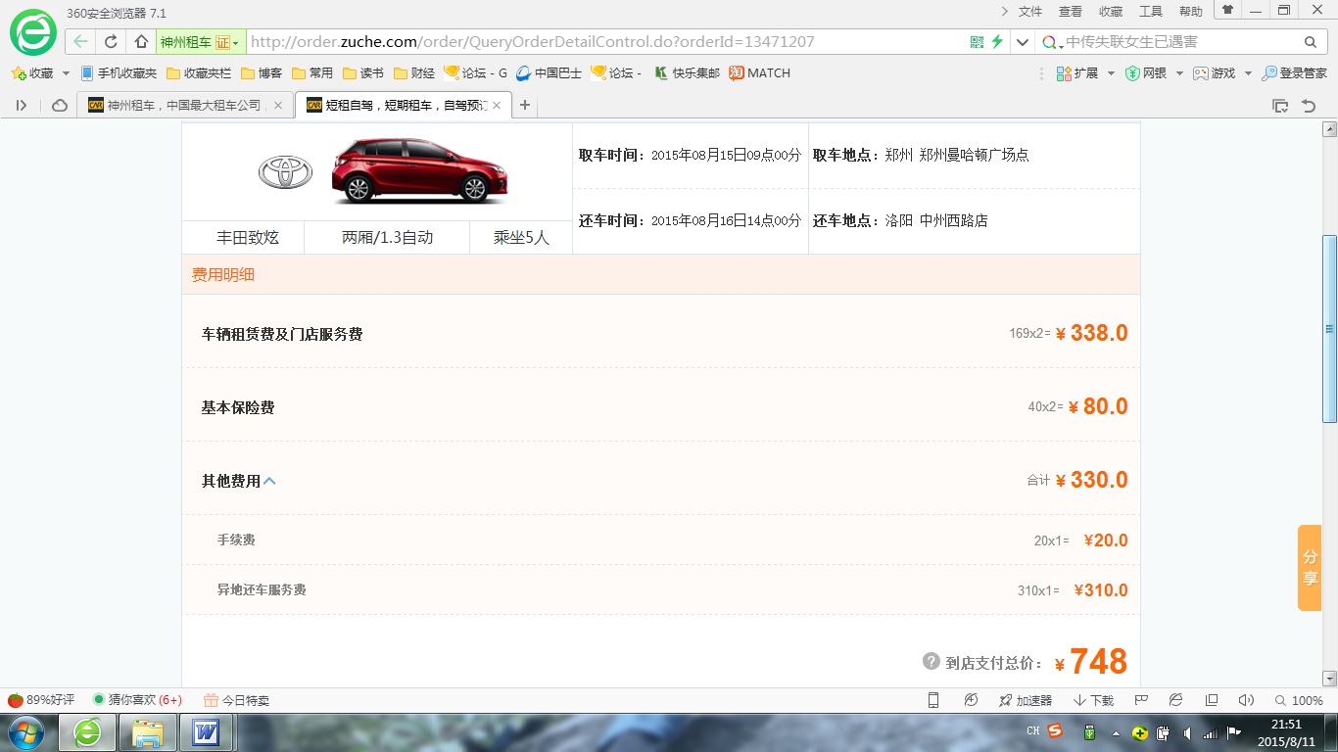Open the 收藏夹栏 bookmark folder
This screenshot has width=1338, height=752.
(199, 73)
